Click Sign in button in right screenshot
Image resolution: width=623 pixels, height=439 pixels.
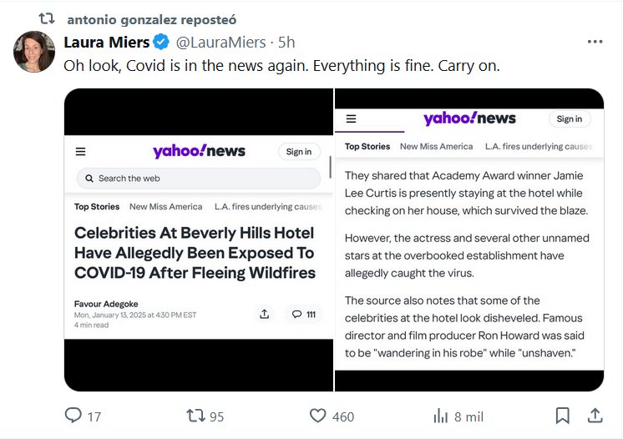(569, 119)
